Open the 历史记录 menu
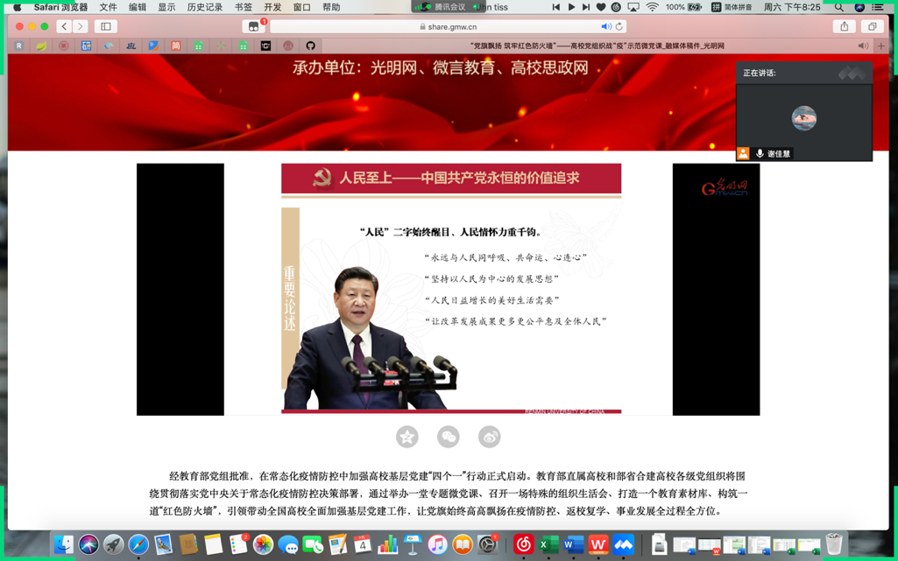Screen dimensions: 898x561 point(204,7)
